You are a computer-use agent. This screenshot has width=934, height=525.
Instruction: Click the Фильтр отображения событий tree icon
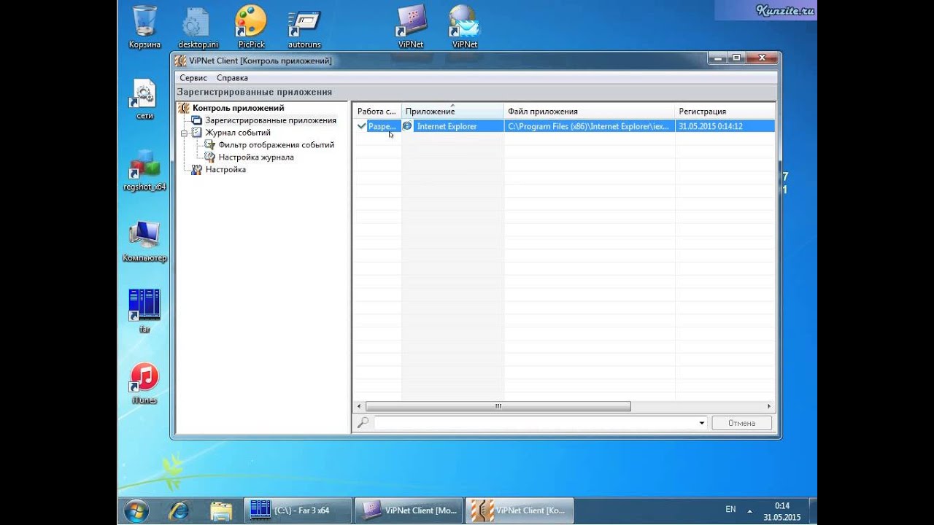pyautogui.click(x=210, y=145)
